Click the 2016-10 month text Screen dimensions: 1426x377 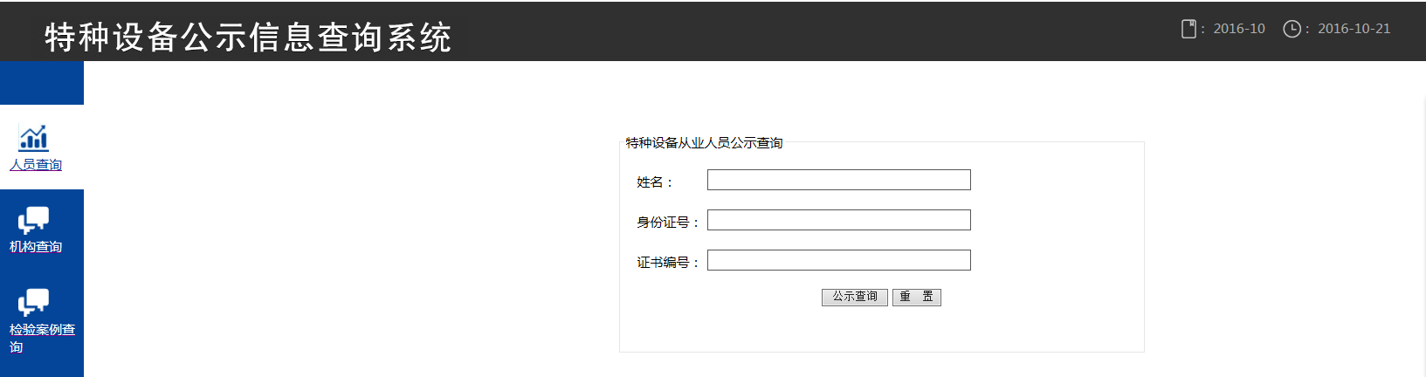[x=1239, y=29]
